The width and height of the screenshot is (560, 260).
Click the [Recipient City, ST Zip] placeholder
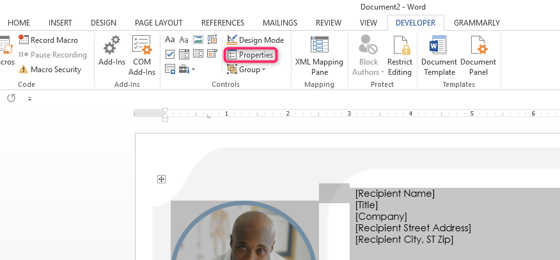[x=404, y=240]
